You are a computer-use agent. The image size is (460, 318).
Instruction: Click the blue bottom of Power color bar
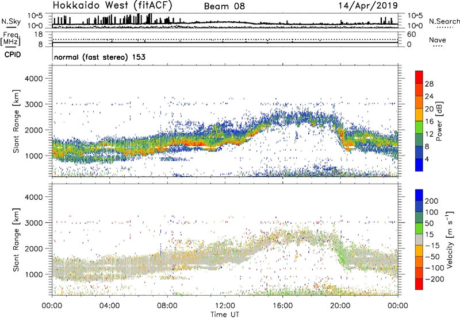pyautogui.click(x=419, y=165)
